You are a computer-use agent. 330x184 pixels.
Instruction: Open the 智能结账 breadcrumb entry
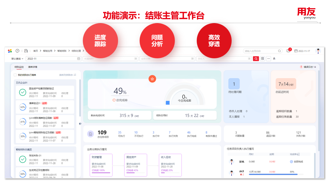click(x=62, y=51)
